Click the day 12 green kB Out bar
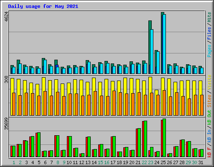The height and width of the screenshot is (167, 214). pyautogui.click(x=83, y=155)
